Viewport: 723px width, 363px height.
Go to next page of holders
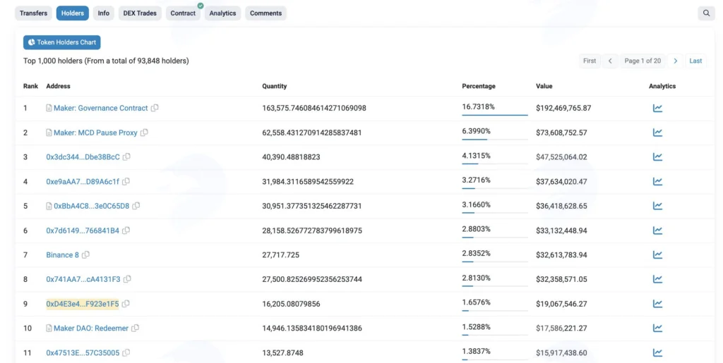click(x=676, y=61)
